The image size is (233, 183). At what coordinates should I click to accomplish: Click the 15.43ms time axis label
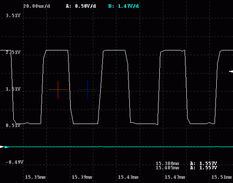click(128, 177)
